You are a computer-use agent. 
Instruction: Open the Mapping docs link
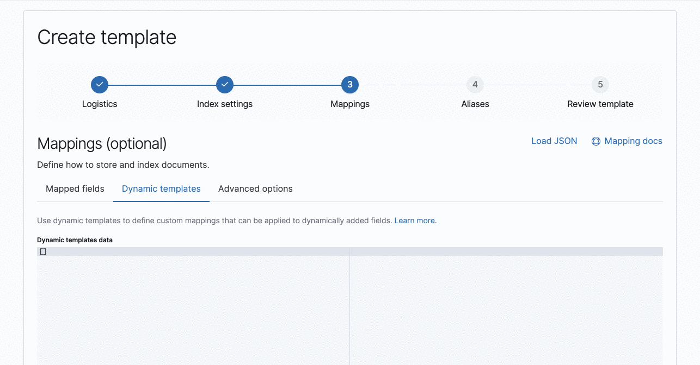(633, 141)
